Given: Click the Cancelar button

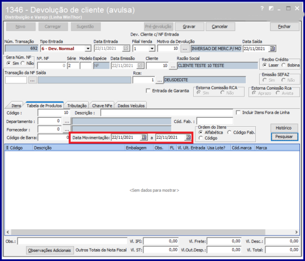Looking at the screenshot, I should point(220,26).
